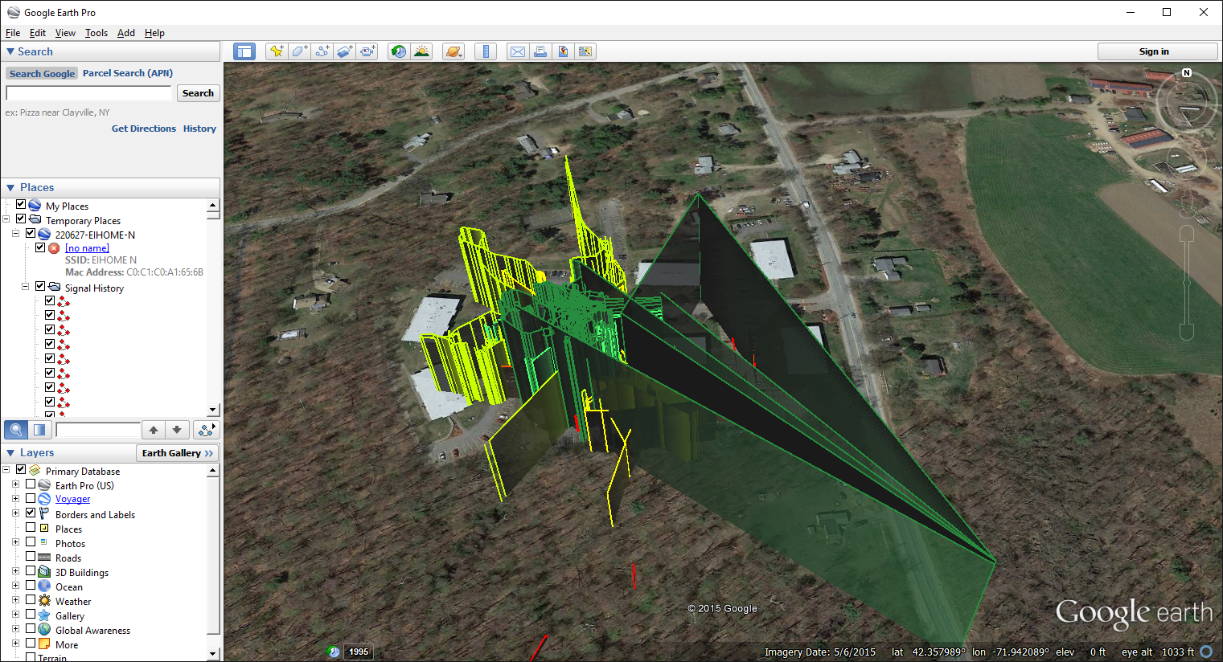Screen dimensions: 1223x662
Task: Open the View menu
Action: (65, 33)
